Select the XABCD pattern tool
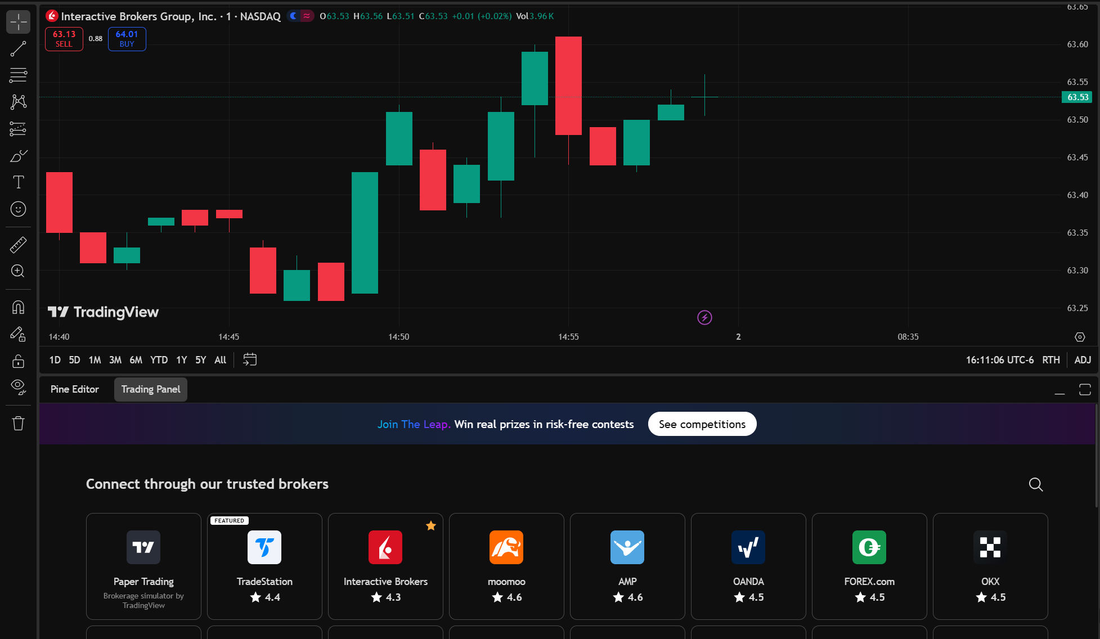This screenshot has height=639, width=1100. [18, 102]
